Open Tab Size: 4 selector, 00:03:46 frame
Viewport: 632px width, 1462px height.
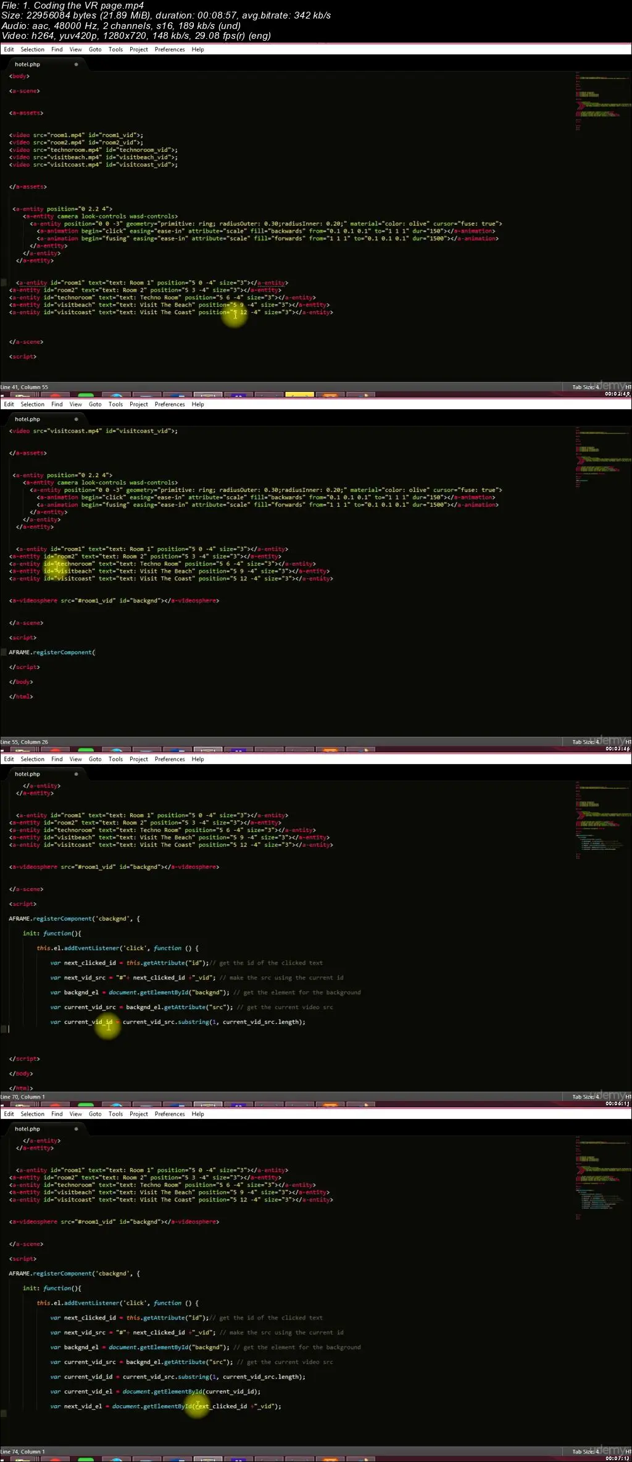pyautogui.click(x=586, y=742)
